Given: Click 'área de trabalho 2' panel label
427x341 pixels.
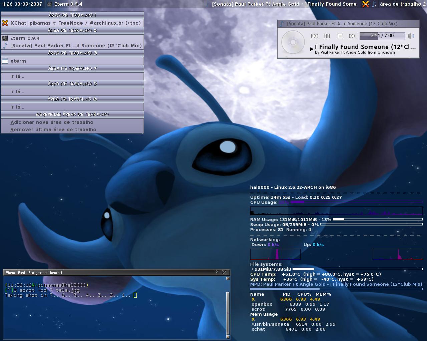Looking at the screenshot, I should (x=403, y=4).
